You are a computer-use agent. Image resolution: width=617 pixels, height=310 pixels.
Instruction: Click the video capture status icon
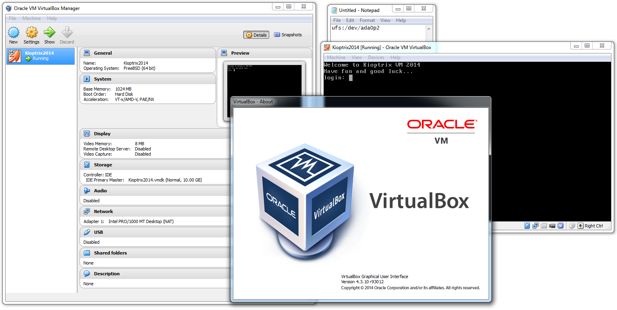552,226
